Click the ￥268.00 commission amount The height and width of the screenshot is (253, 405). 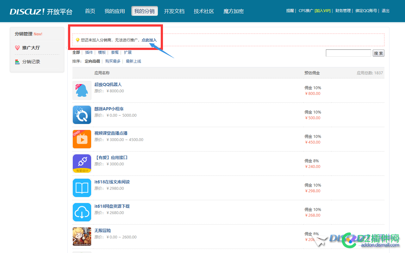312,215
